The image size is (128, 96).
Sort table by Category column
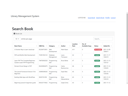coord(54,45)
